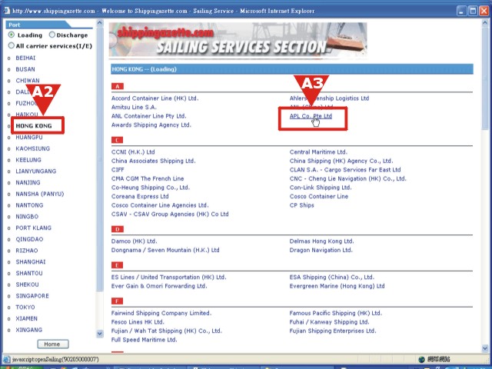The width and height of the screenshot is (492, 369).
Task: Open the RIZHAO port link
Action: point(27,251)
